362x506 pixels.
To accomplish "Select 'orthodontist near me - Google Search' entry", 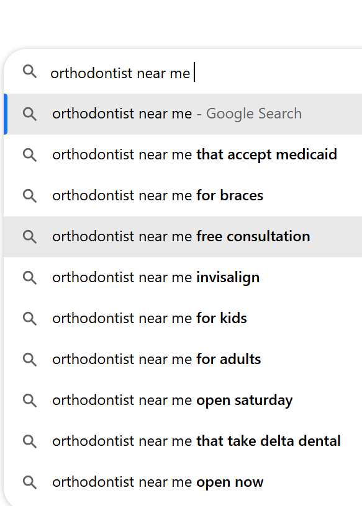I will click(183, 114).
